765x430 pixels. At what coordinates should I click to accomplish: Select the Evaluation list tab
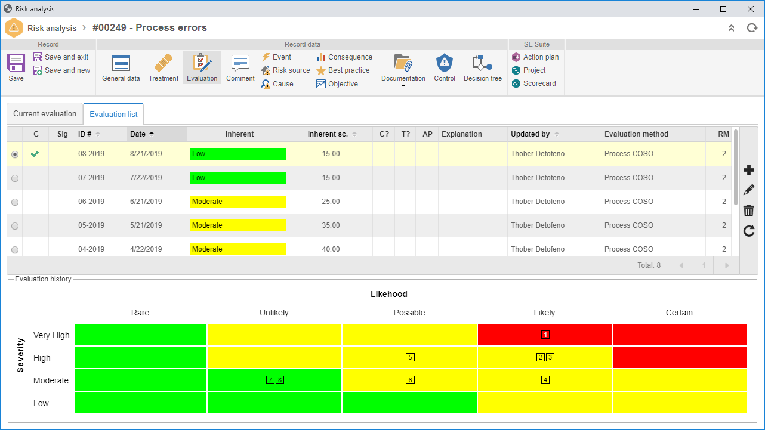(x=113, y=114)
